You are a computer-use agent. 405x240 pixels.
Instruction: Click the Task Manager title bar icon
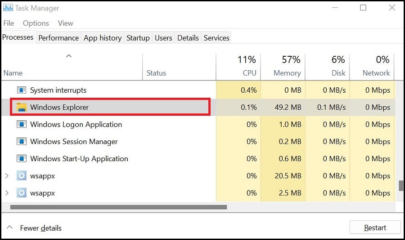coord(8,8)
